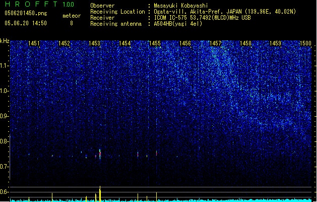Click the 'Observer' field label

tap(102, 6)
